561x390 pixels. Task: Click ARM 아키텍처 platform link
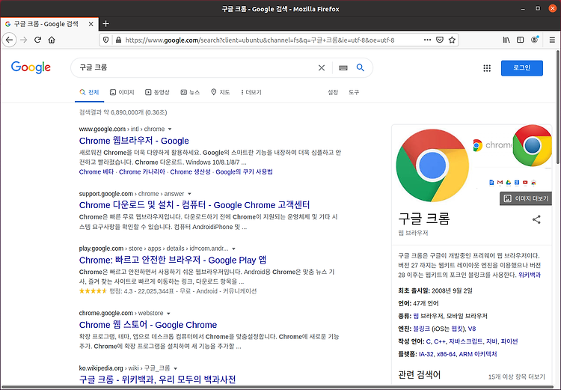click(478, 354)
